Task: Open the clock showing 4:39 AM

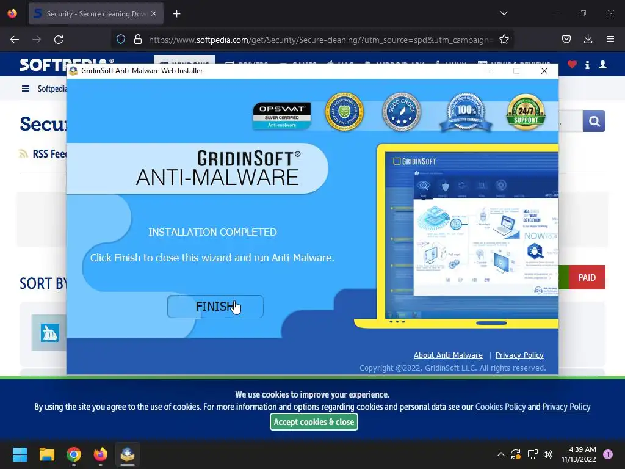Action: point(579,454)
